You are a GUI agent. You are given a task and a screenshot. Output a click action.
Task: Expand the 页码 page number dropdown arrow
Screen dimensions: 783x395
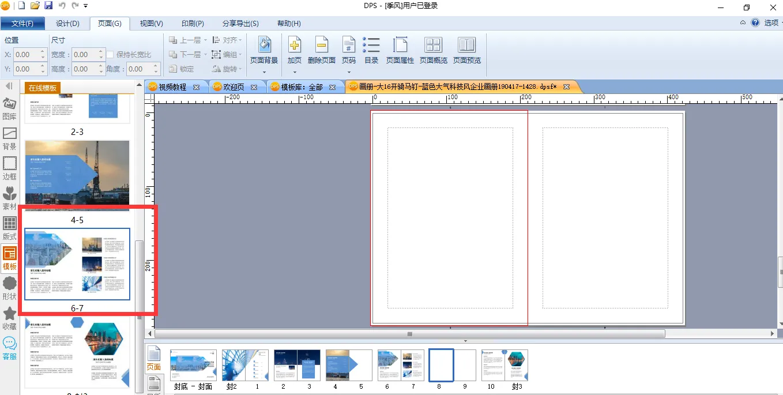click(349, 72)
